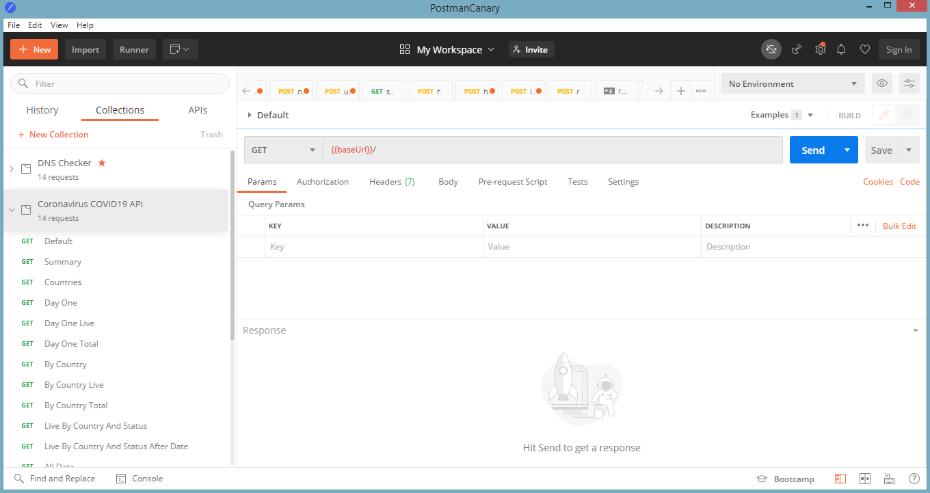The image size is (930, 493).
Task: Collapse the Coronavirus COVID19 API collection
Action: click(11, 211)
